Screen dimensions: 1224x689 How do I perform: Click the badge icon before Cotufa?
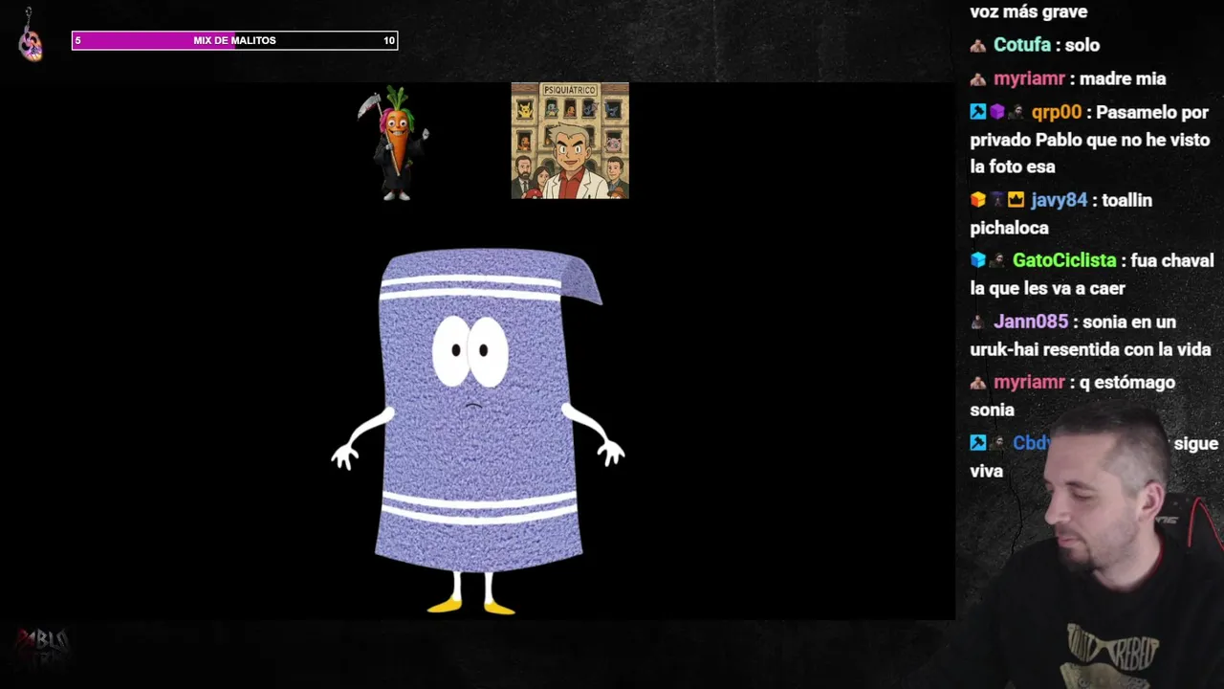point(977,45)
